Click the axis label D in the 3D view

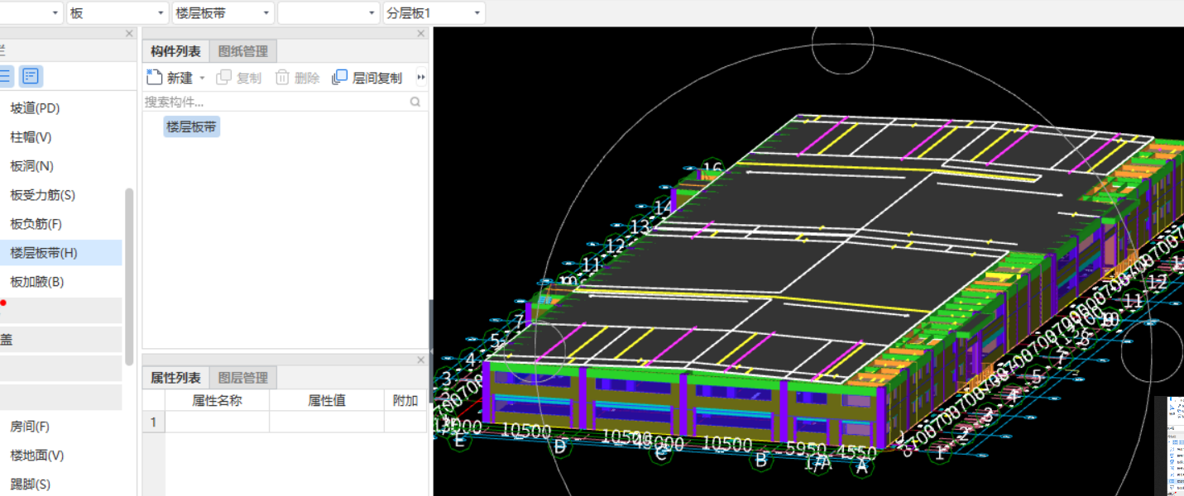[560, 447]
